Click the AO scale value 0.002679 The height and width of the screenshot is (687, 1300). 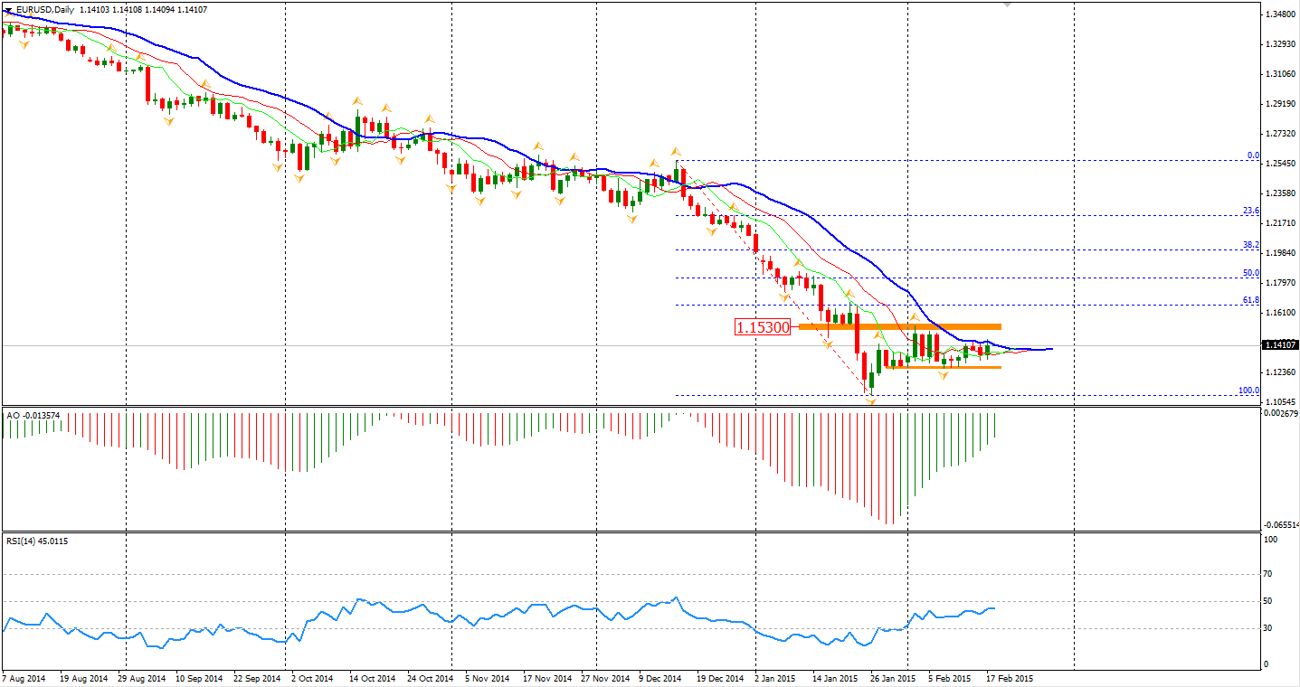[x=1282, y=413]
